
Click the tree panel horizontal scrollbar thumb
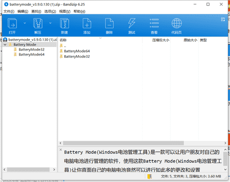(x=28, y=169)
